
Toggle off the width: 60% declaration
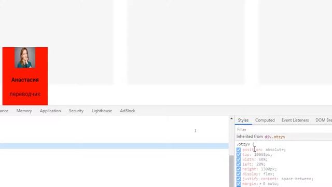[239, 159]
